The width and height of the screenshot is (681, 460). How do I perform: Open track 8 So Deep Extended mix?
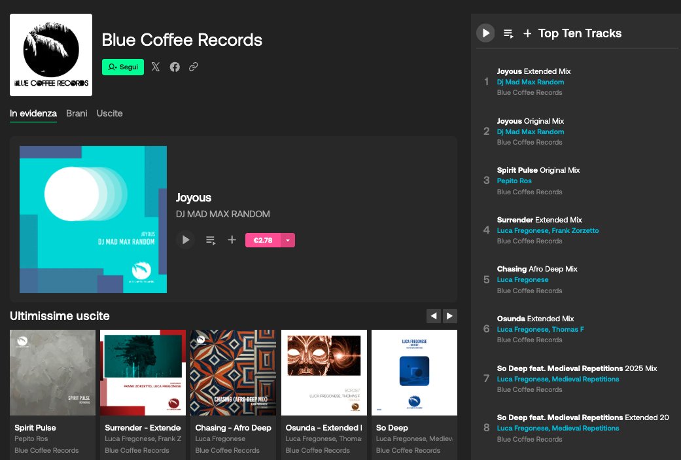coord(583,417)
